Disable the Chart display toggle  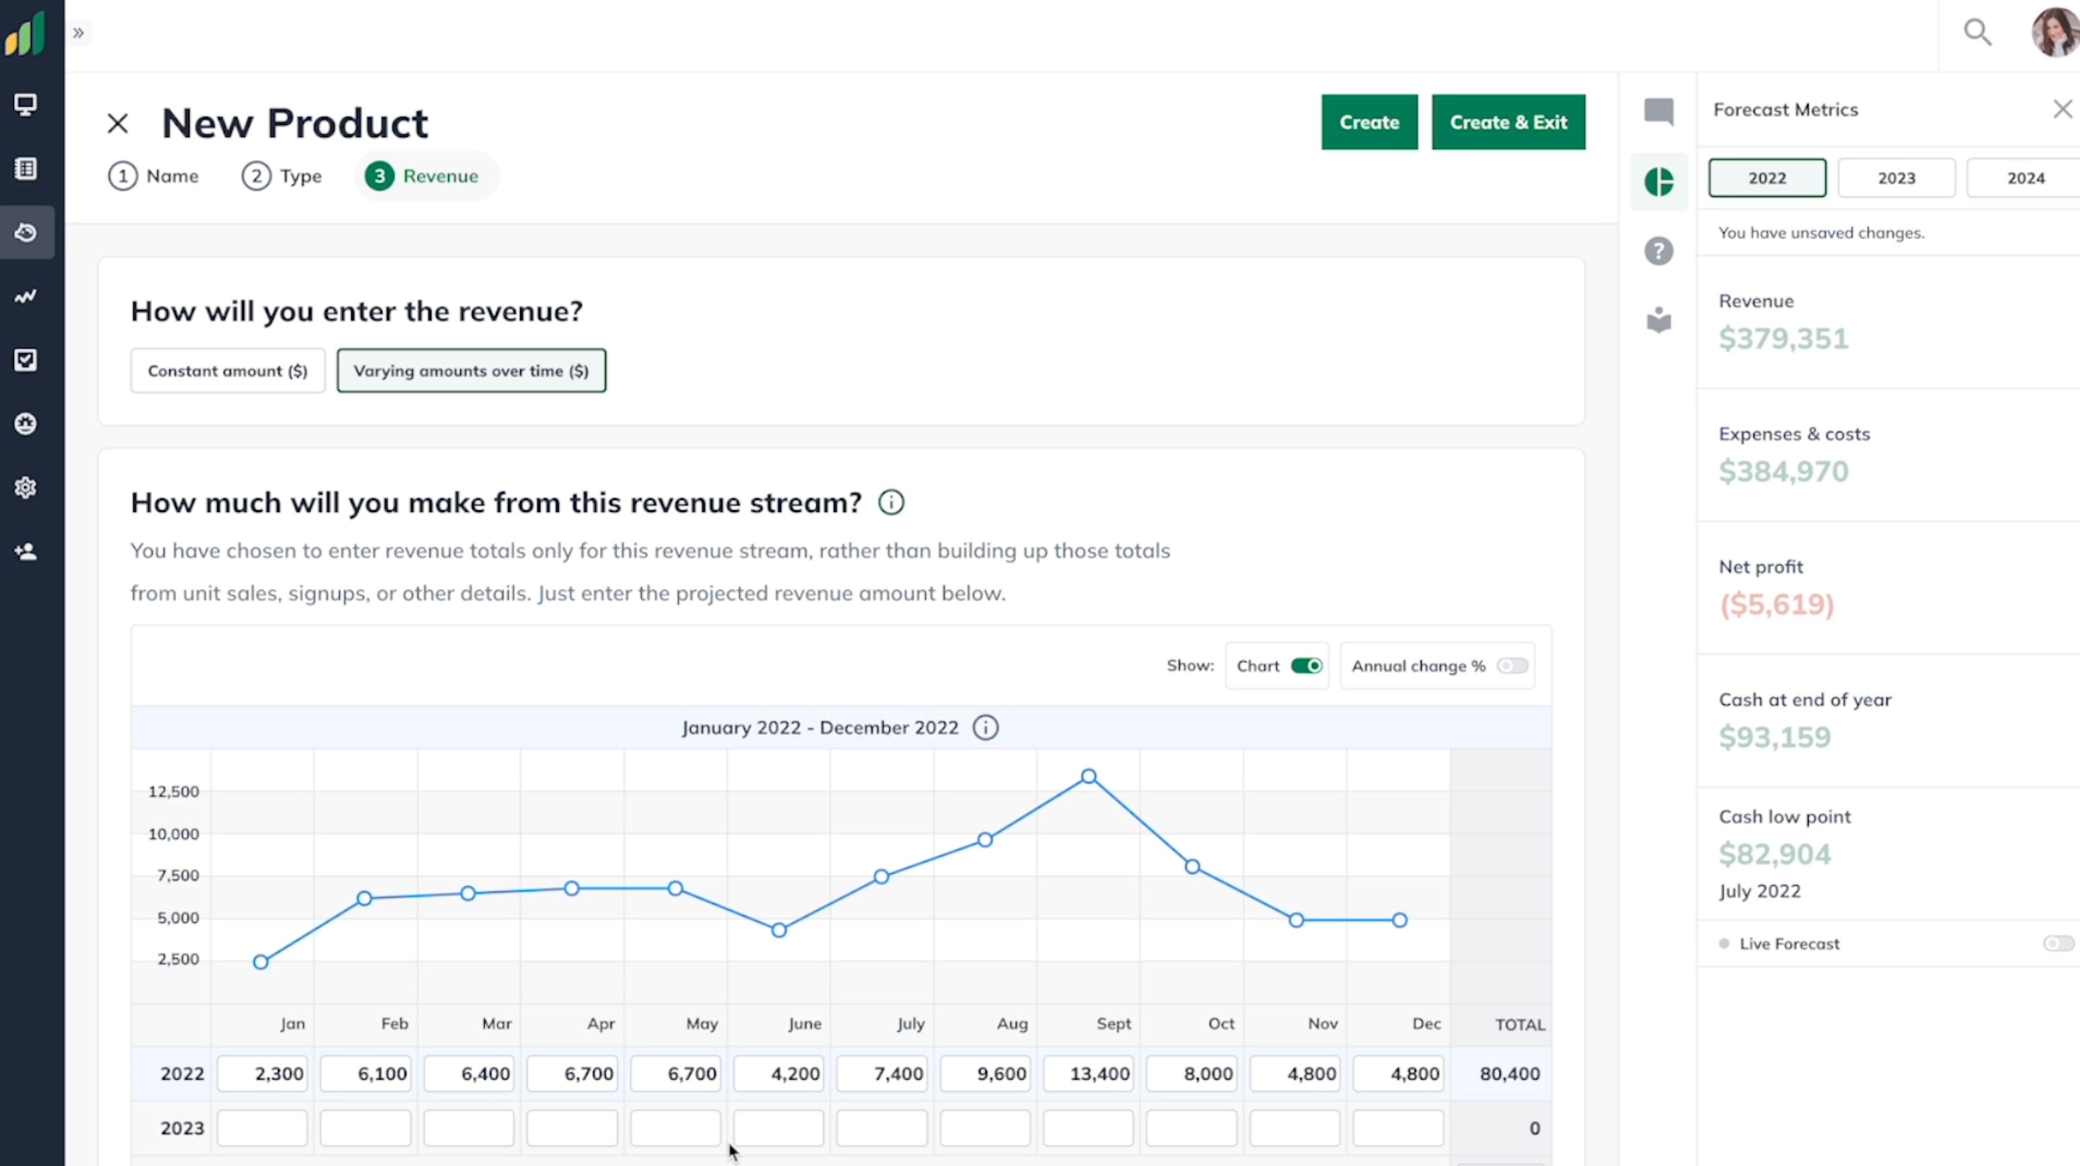coord(1308,666)
